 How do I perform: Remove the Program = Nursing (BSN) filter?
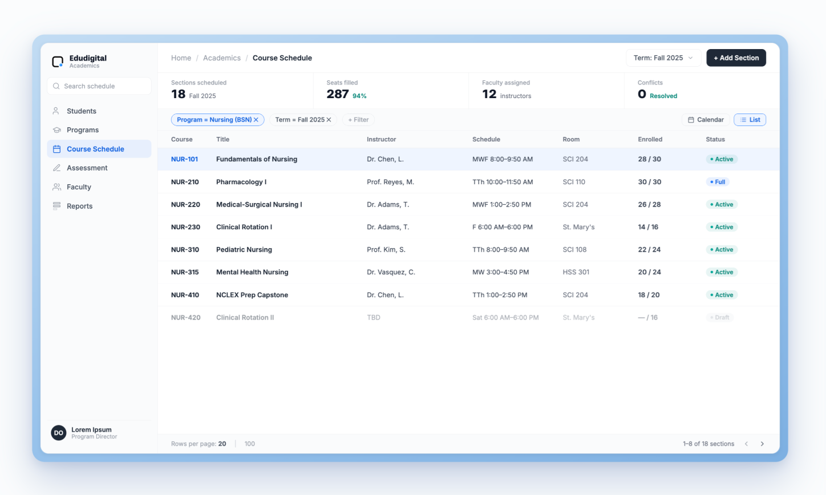(x=256, y=120)
